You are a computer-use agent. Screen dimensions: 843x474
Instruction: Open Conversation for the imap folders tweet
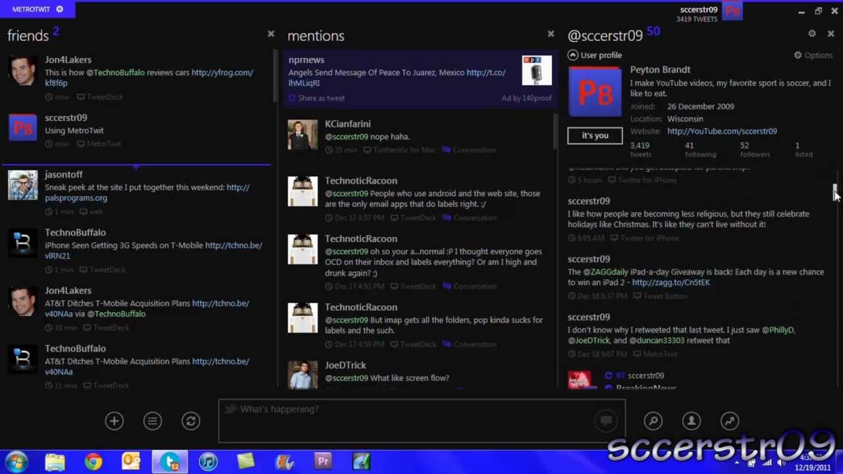click(x=469, y=344)
